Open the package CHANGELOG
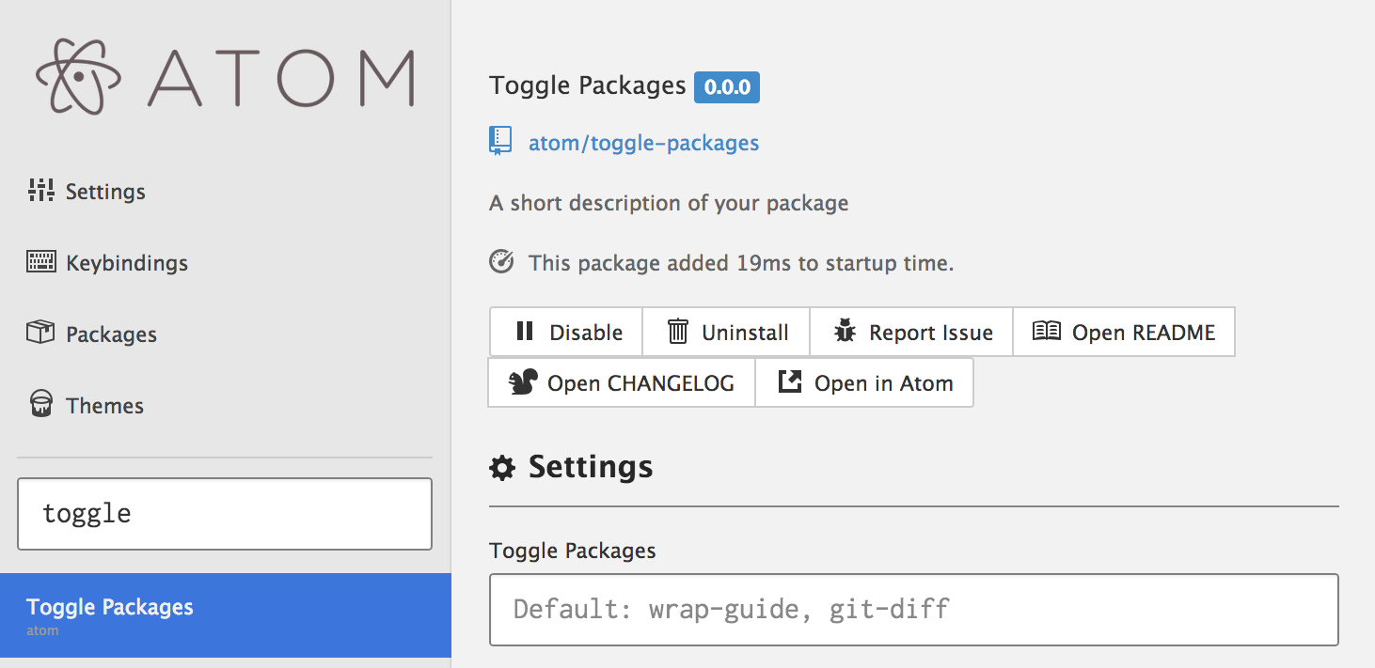1375x668 pixels. [x=622, y=382]
